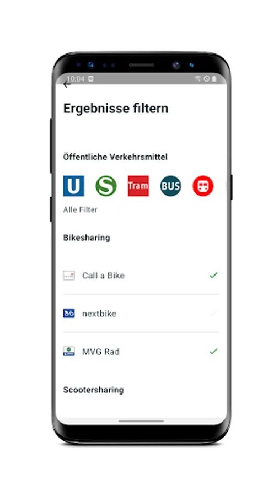
Task: Click the Call a Bike logo
Action: pyautogui.click(x=69, y=276)
